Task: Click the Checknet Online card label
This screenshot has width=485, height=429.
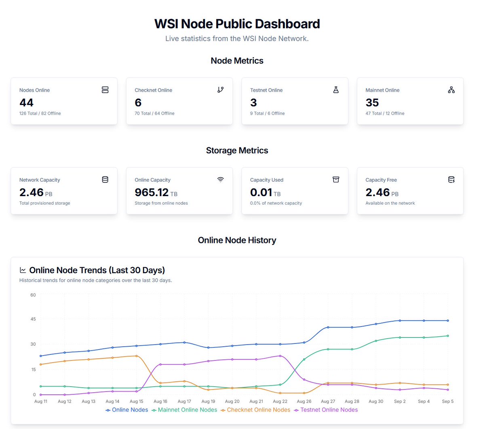Action: (x=154, y=90)
